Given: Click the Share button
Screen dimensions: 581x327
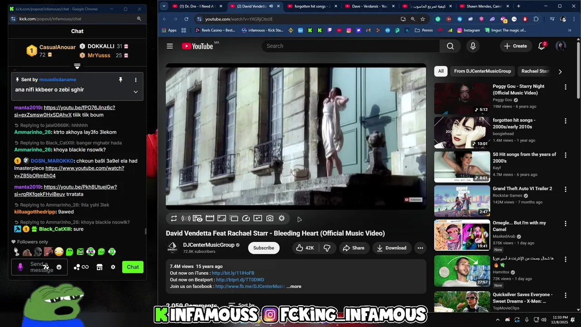Looking at the screenshot, I should pyautogui.click(x=354, y=248).
